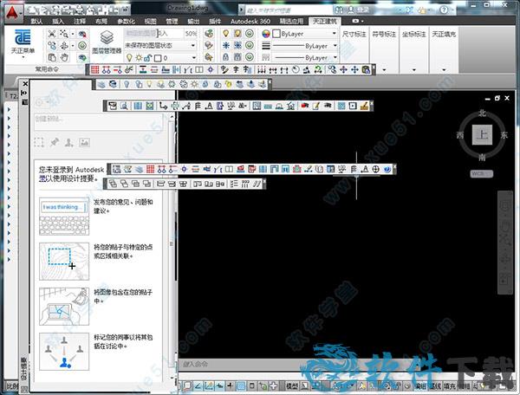This screenshot has width=520, height=395.
Task: Click the 坐标标注 panel button
Action: pos(414,34)
